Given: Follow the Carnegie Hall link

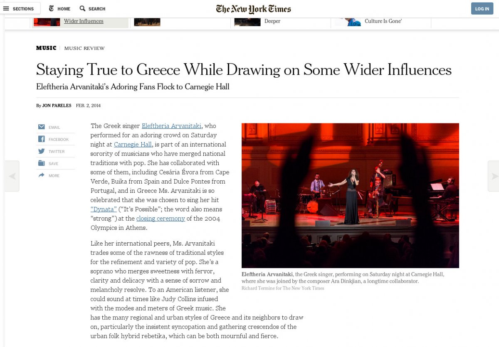Looking at the screenshot, I should coord(133,144).
